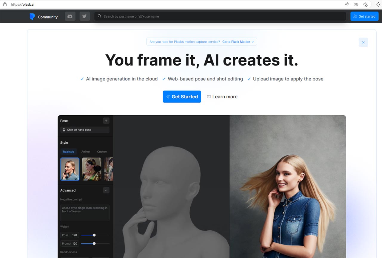Collapse the Advanced section chevron

[x=106, y=190]
